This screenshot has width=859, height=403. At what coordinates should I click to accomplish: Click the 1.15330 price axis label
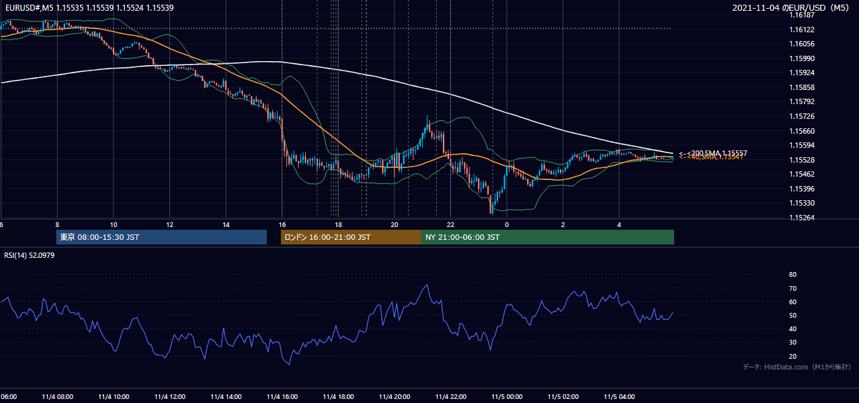[802, 203]
